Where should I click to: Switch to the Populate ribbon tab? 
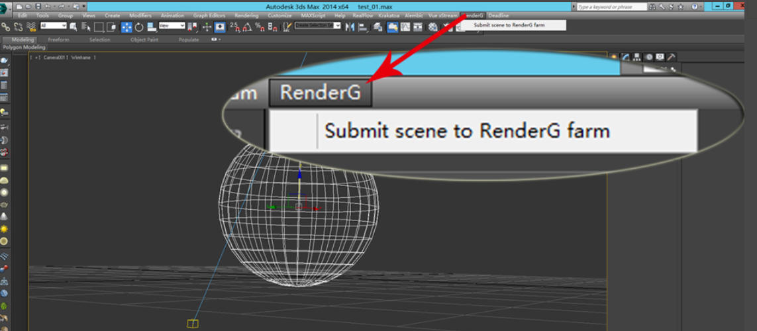click(188, 40)
